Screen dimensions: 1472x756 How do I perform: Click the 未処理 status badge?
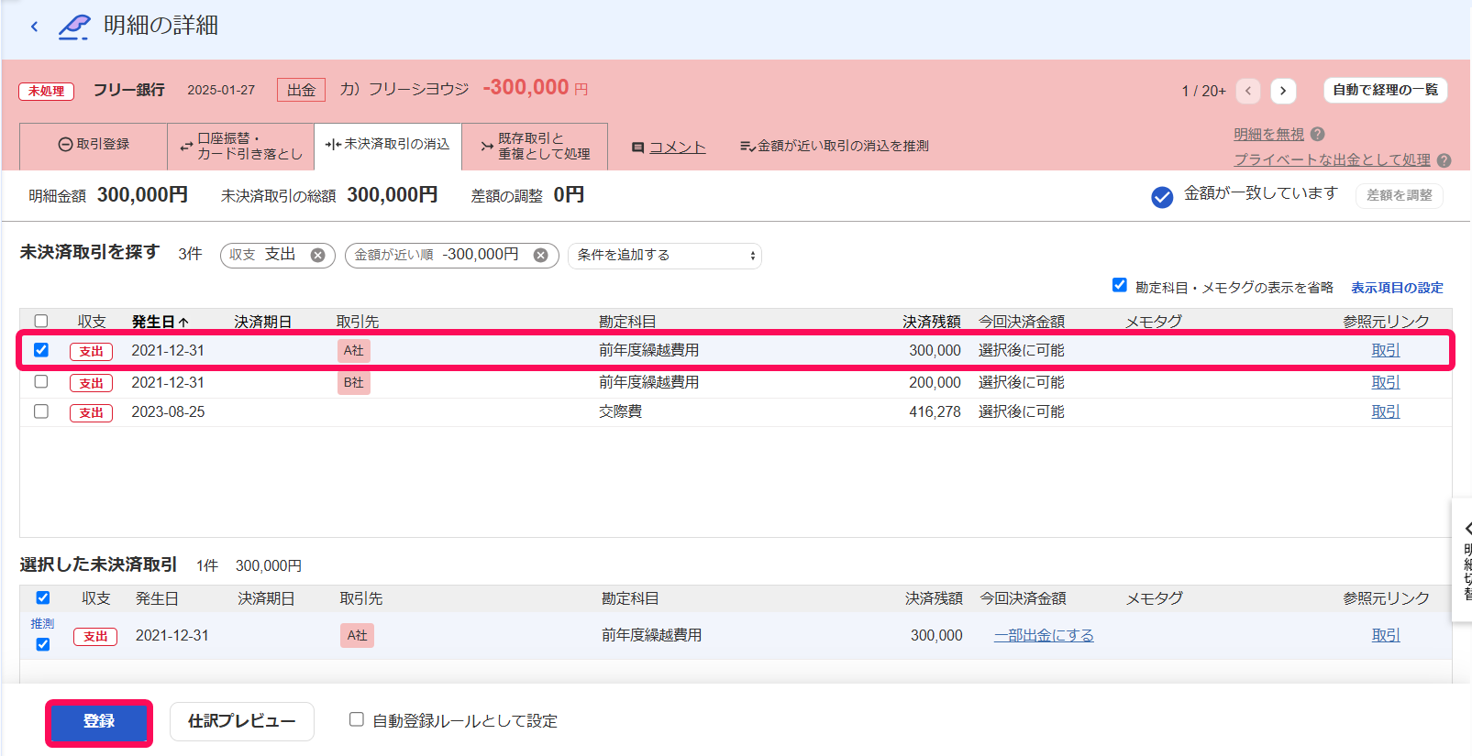point(46,91)
